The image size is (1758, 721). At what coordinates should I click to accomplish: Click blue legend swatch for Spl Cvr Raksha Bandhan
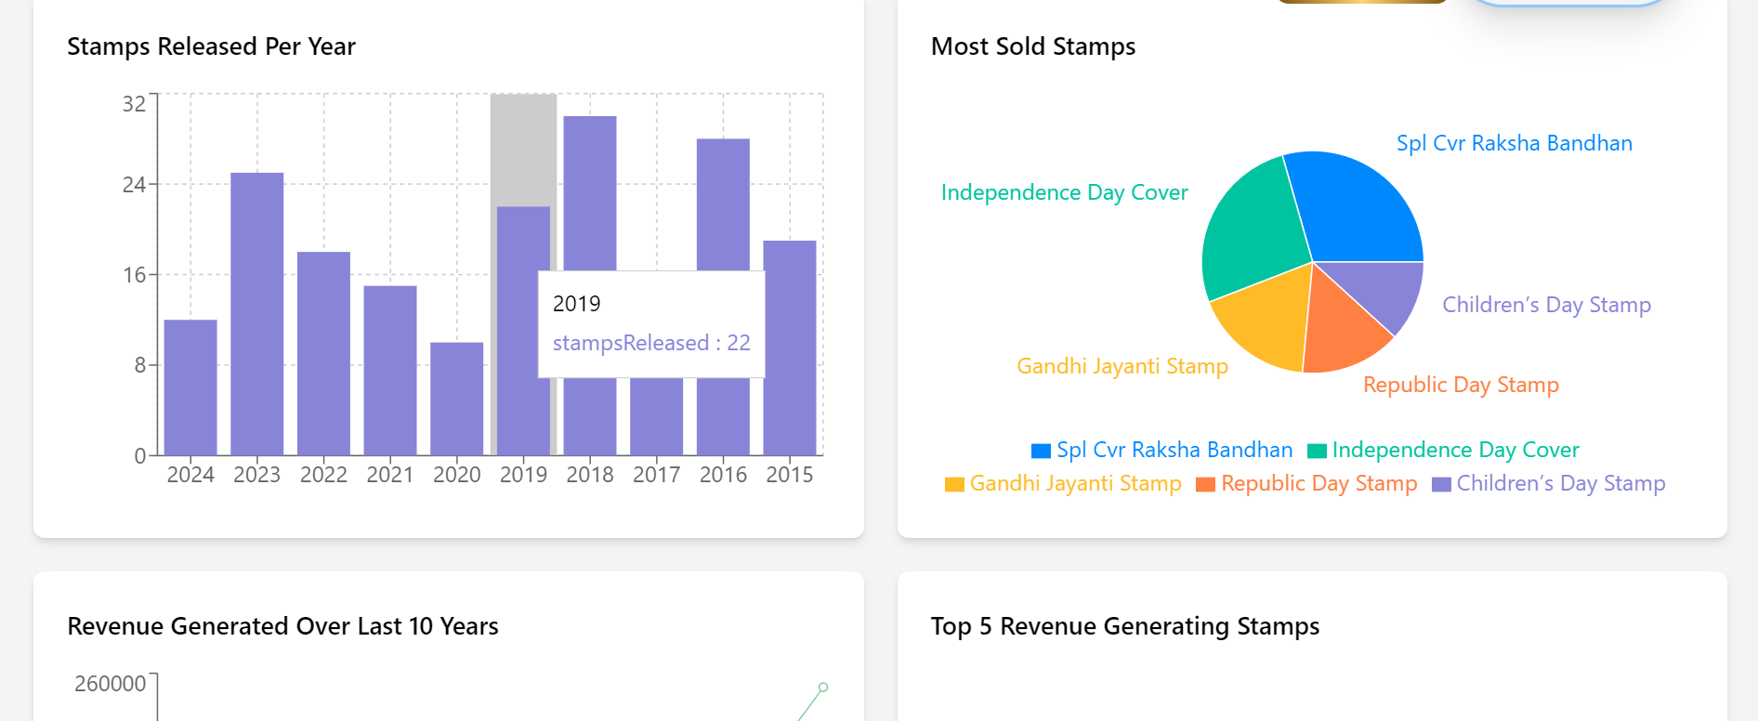tap(1041, 451)
